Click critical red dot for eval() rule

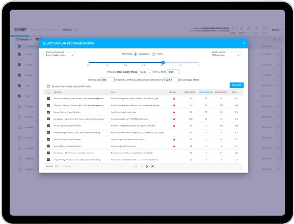point(174,146)
